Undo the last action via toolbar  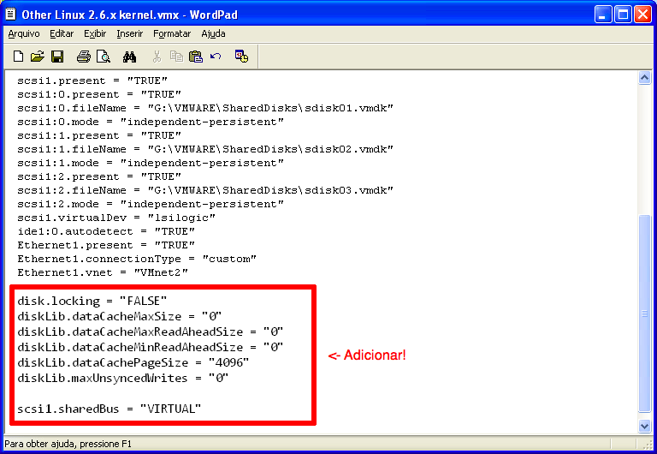tap(216, 57)
